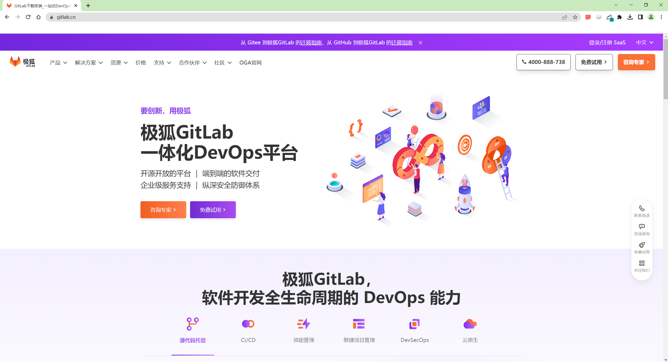Open the 中文 language dropdown
Screen dimensions: 668x362
point(645,43)
